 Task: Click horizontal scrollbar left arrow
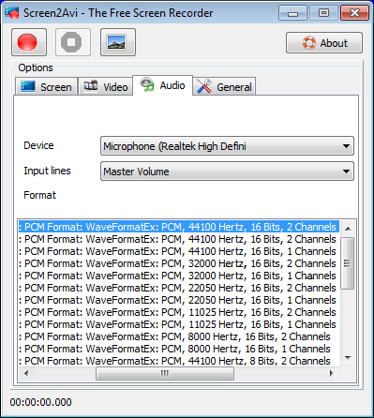click(26, 373)
